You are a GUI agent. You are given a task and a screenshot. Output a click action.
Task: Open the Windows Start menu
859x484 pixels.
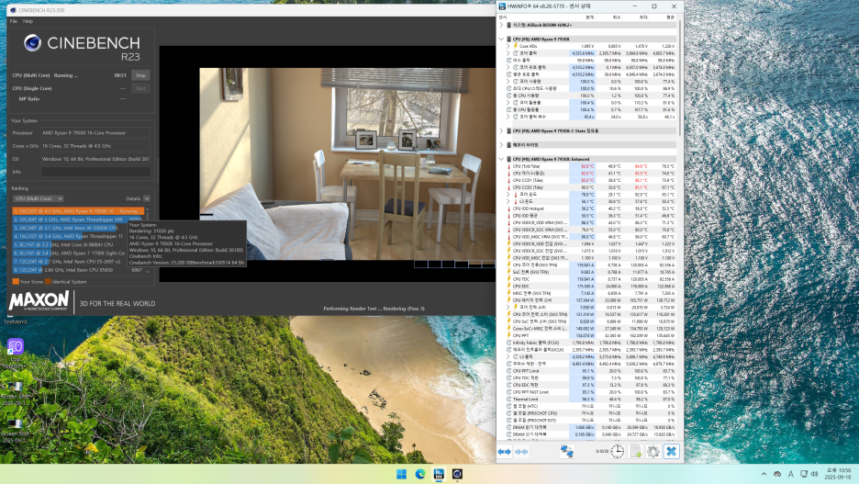tap(402, 474)
